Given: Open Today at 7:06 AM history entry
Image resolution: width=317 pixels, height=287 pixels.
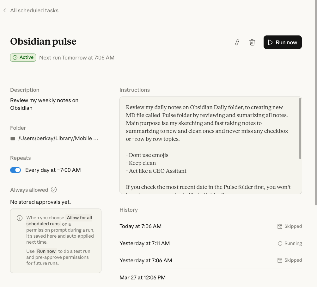Looking at the screenshot, I should point(141,226).
